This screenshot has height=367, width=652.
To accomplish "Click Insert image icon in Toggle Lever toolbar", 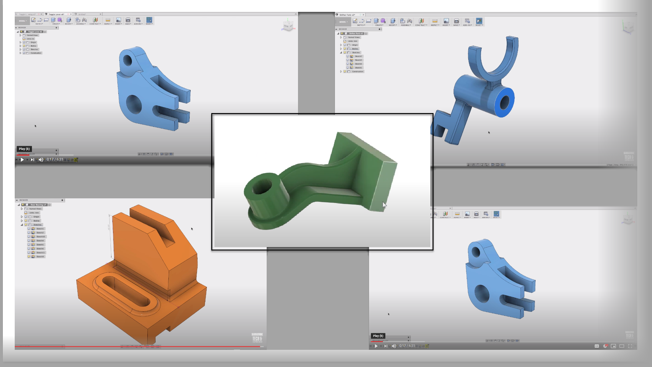I will pyautogui.click(x=119, y=20).
